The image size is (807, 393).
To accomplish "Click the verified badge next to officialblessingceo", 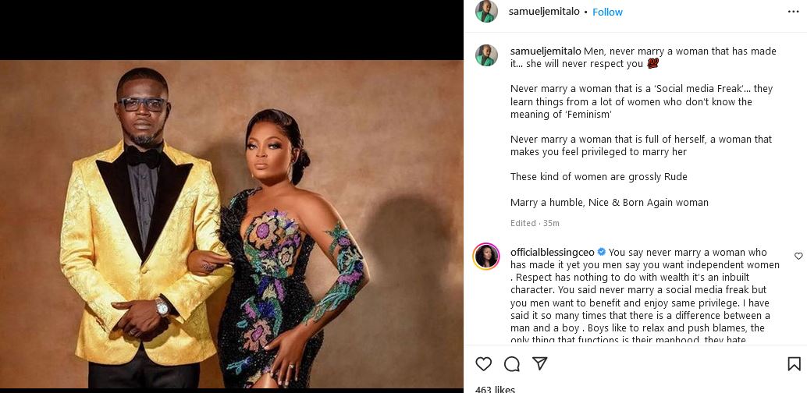I will pyautogui.click(x=602, y=252).
